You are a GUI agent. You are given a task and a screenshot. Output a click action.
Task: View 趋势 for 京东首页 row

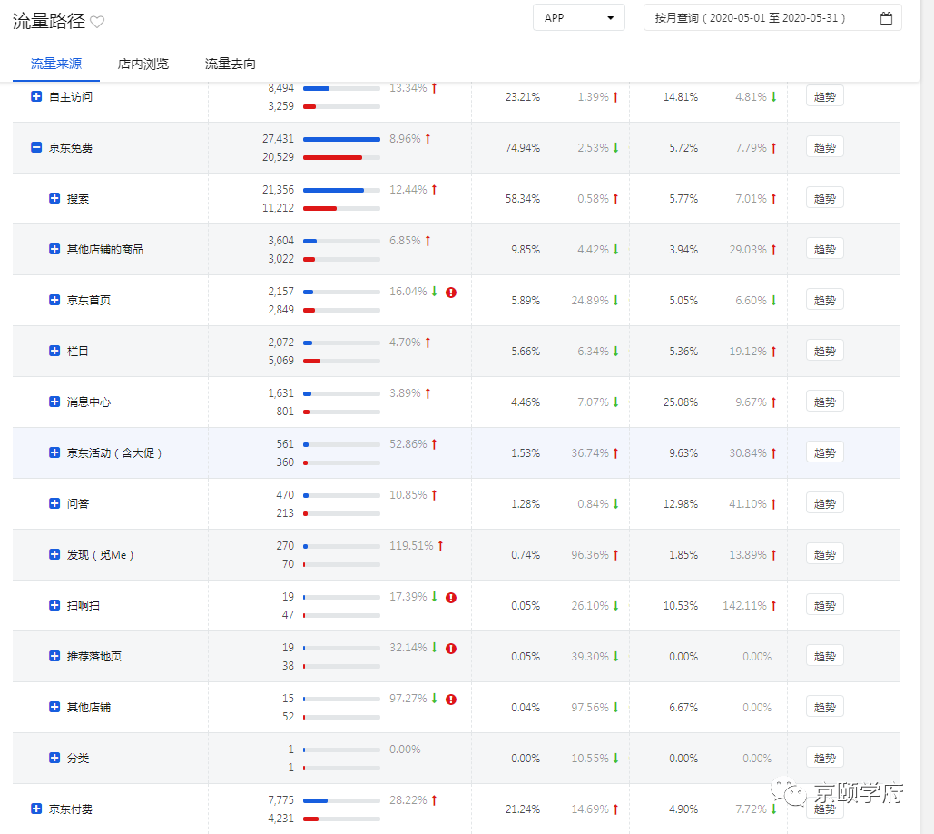(x=824, y=300)
